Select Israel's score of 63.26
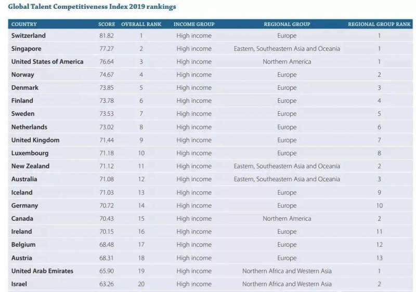 [107, 284]
